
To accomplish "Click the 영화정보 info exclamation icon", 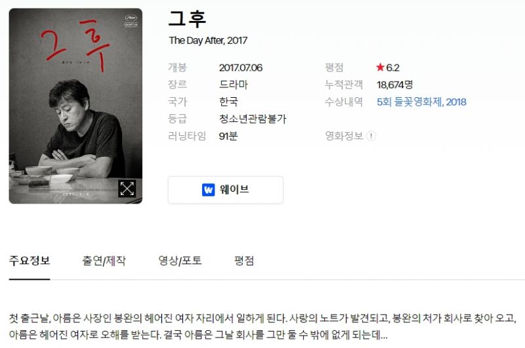I will [x=371, y=136].
